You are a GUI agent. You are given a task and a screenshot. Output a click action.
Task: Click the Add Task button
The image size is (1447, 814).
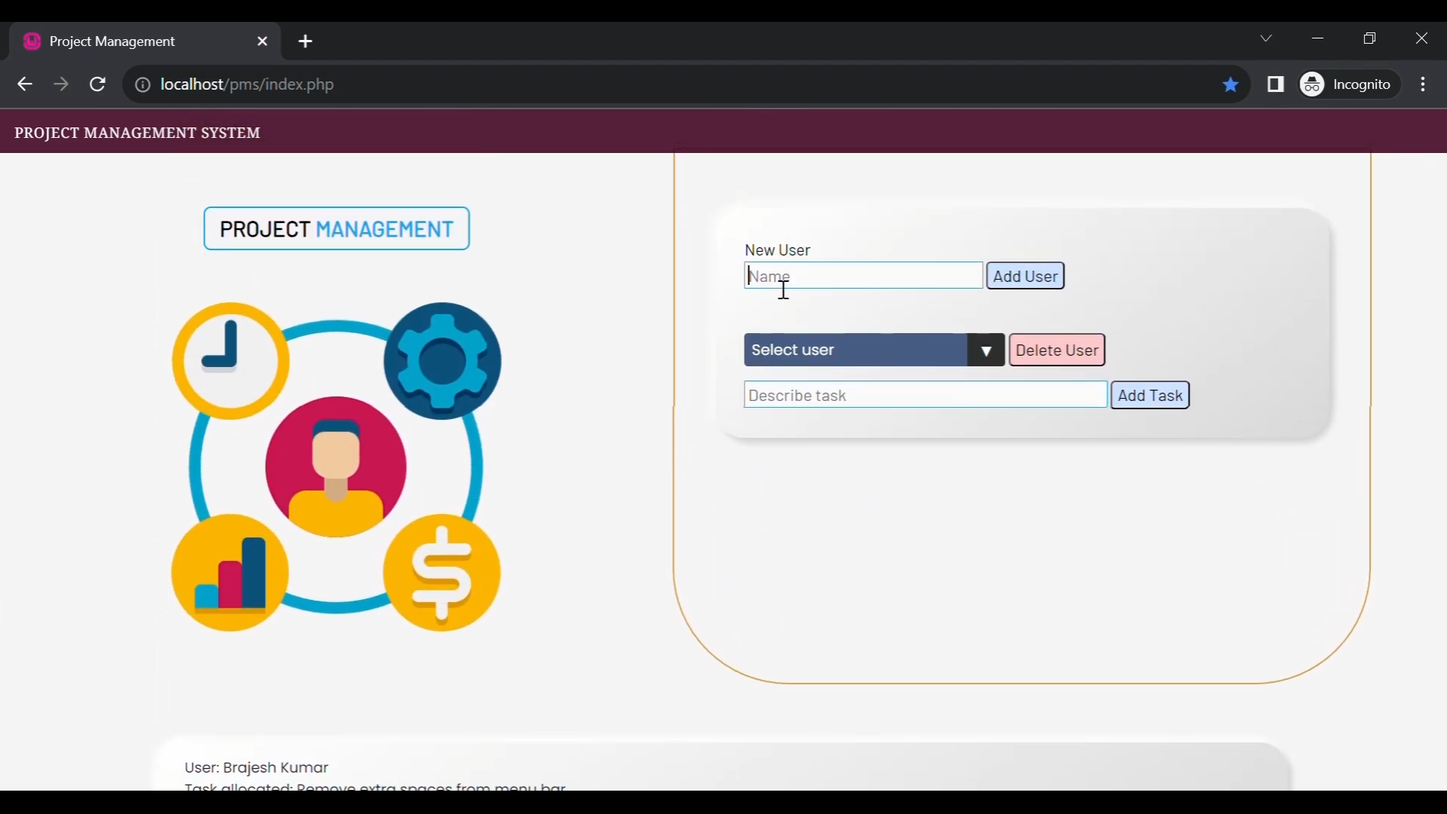coord(1151,396)
